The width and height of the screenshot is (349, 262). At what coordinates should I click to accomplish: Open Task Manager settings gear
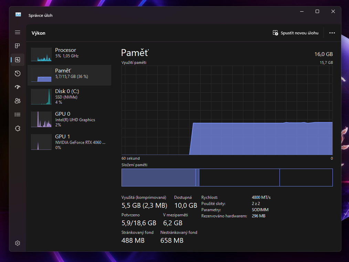click(18, 243)
